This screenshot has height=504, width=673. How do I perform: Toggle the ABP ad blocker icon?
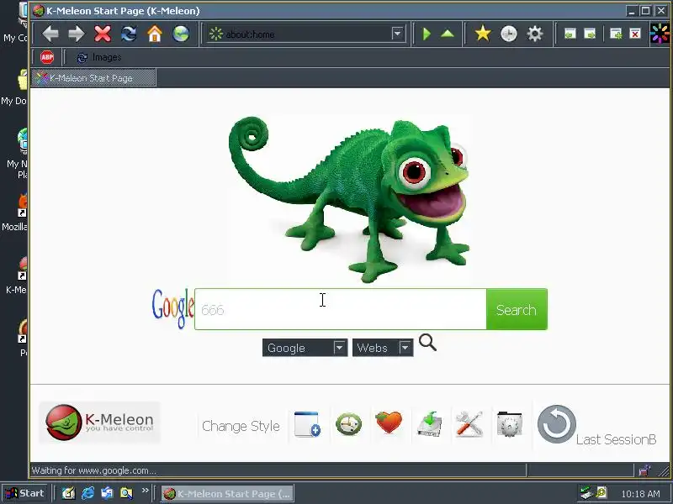coord(47,57)
